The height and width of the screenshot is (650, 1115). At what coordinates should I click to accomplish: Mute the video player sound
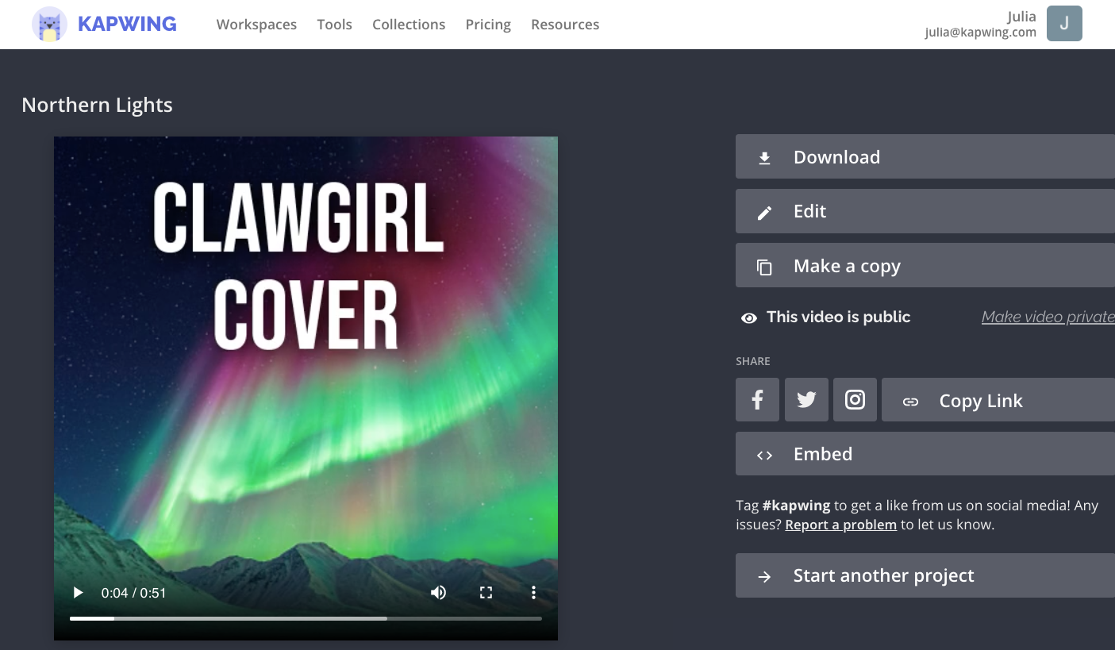coord(438,592)
